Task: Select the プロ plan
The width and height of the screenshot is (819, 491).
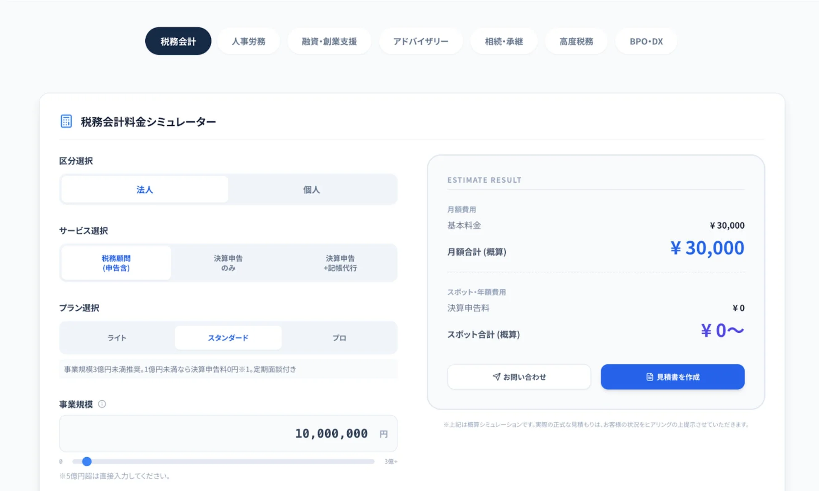Action: 340,337
